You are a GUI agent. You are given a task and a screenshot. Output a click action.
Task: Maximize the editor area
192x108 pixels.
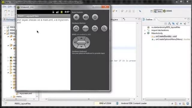[x=139, y=19]
